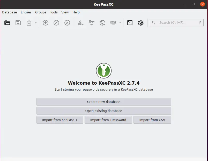Click the Copy URL globe icon

click(102, 23)
